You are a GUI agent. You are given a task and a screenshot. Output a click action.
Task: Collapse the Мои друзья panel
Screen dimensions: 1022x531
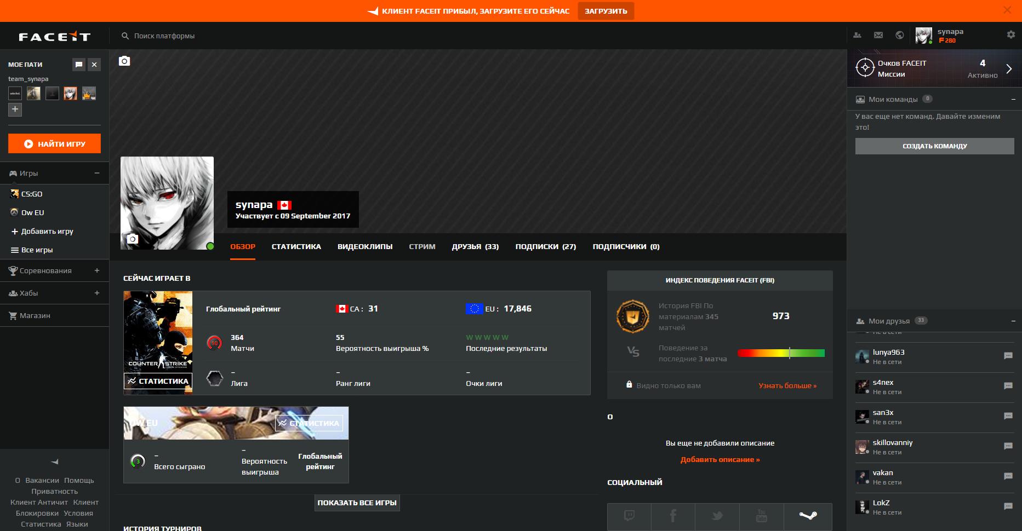tap(1013, 321)
